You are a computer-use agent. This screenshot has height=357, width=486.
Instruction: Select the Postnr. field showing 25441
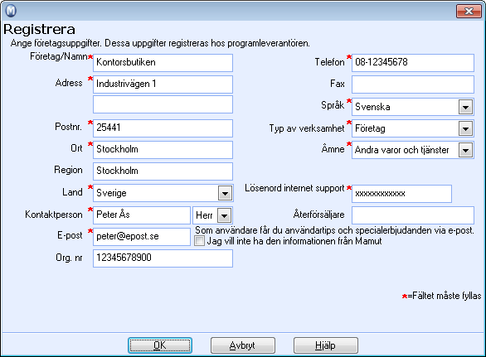pyautogui.click(x=163, y=128)
